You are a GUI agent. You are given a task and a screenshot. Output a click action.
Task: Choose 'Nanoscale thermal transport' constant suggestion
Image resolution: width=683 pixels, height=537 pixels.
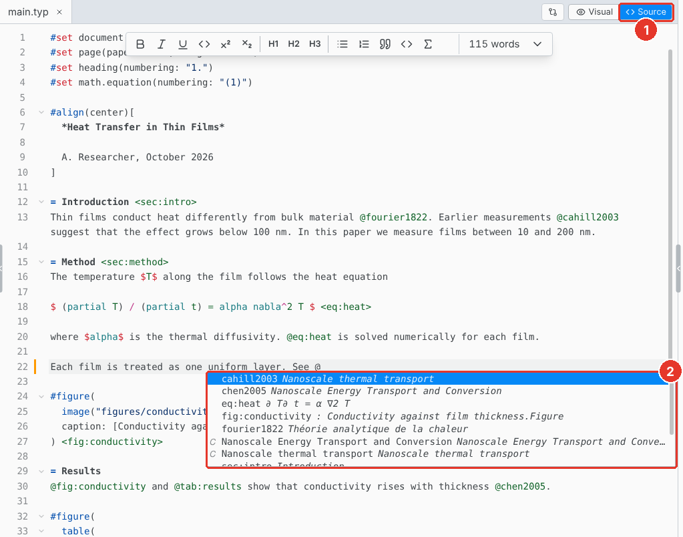click(x=438, y=454)
